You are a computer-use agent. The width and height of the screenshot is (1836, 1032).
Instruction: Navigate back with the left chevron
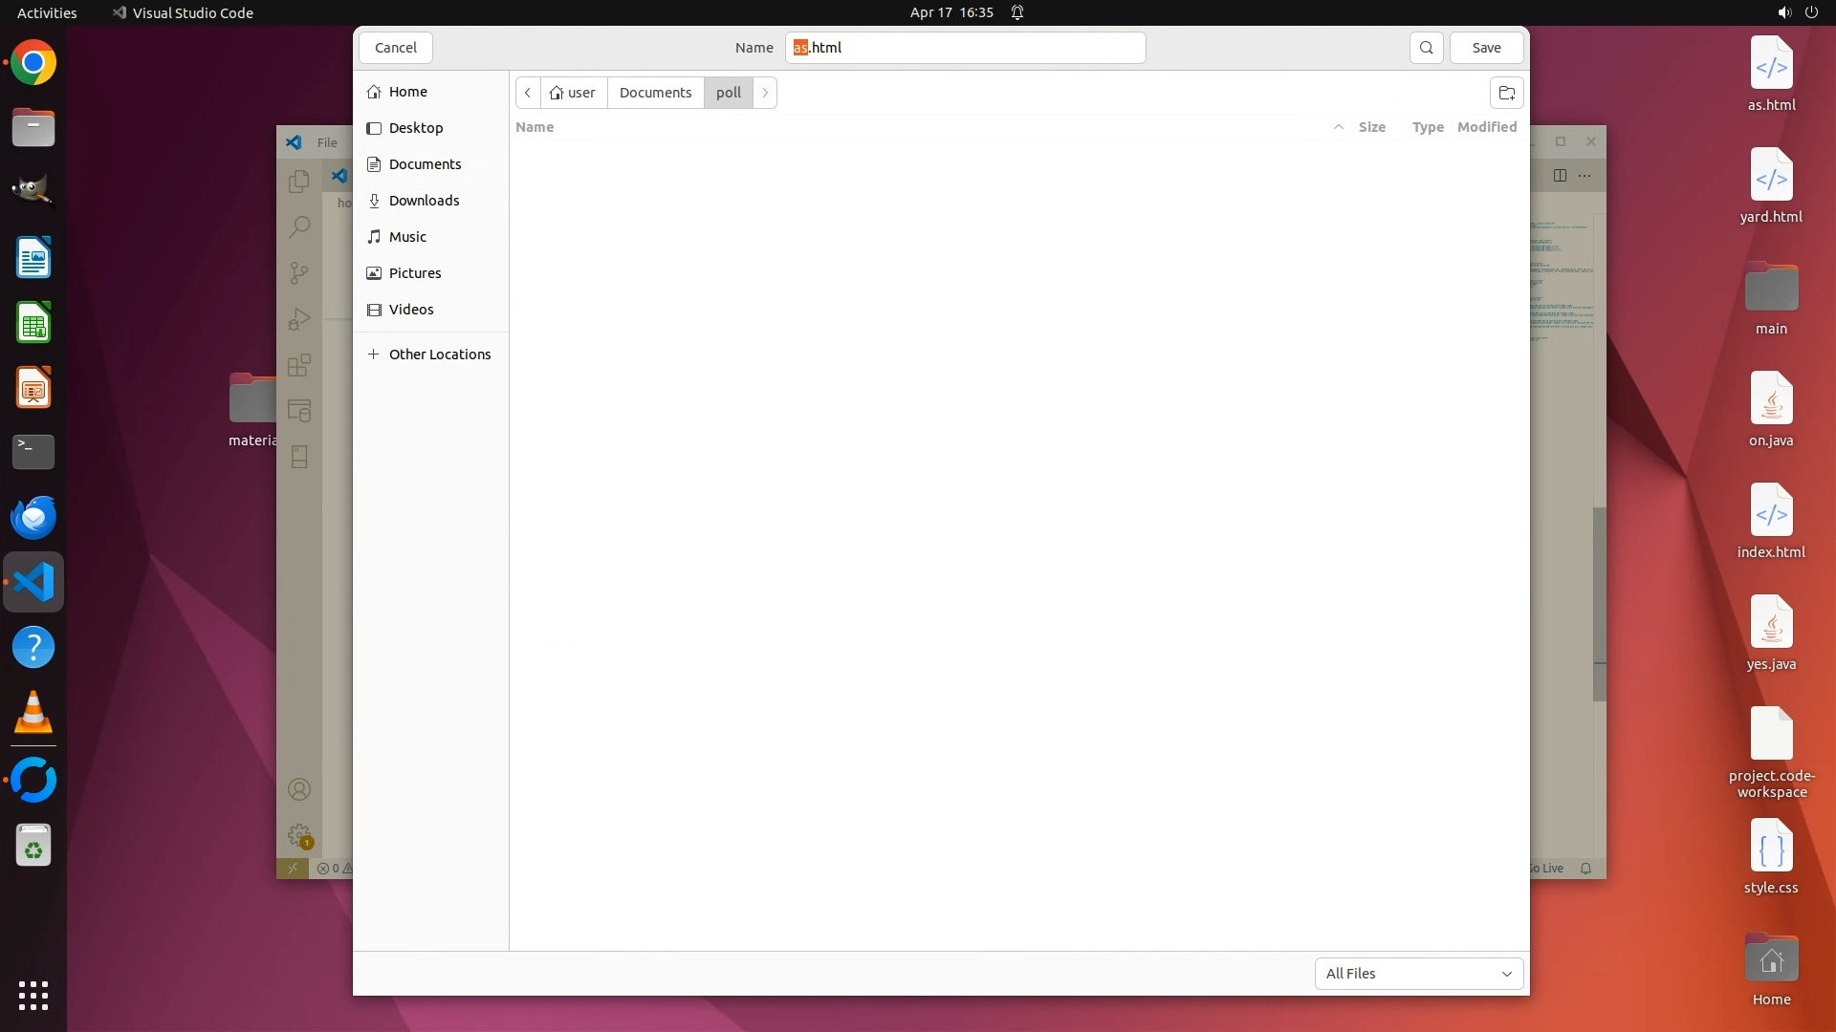point(528,93)
